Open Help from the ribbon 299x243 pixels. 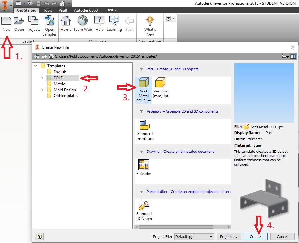click(x=99, y=24)
